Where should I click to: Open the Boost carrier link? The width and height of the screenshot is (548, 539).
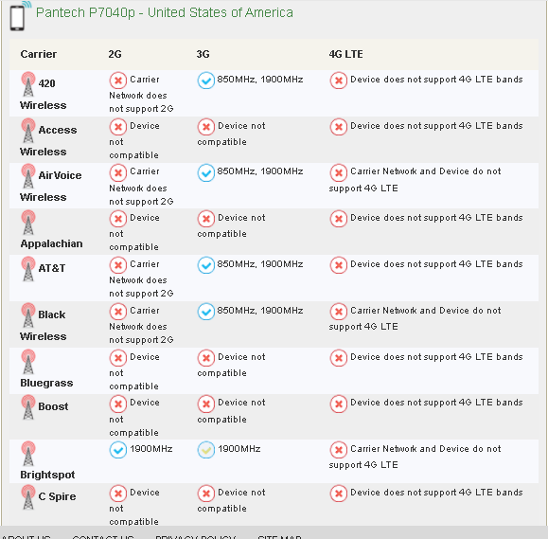(x=53, y=406)
